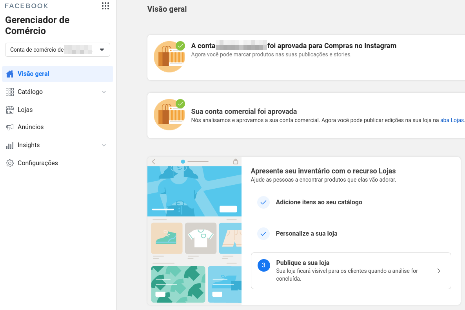Screen dimensions: 465x310
Task: Click the Insights bar chart icon
Action: click(x=10, y=145)
